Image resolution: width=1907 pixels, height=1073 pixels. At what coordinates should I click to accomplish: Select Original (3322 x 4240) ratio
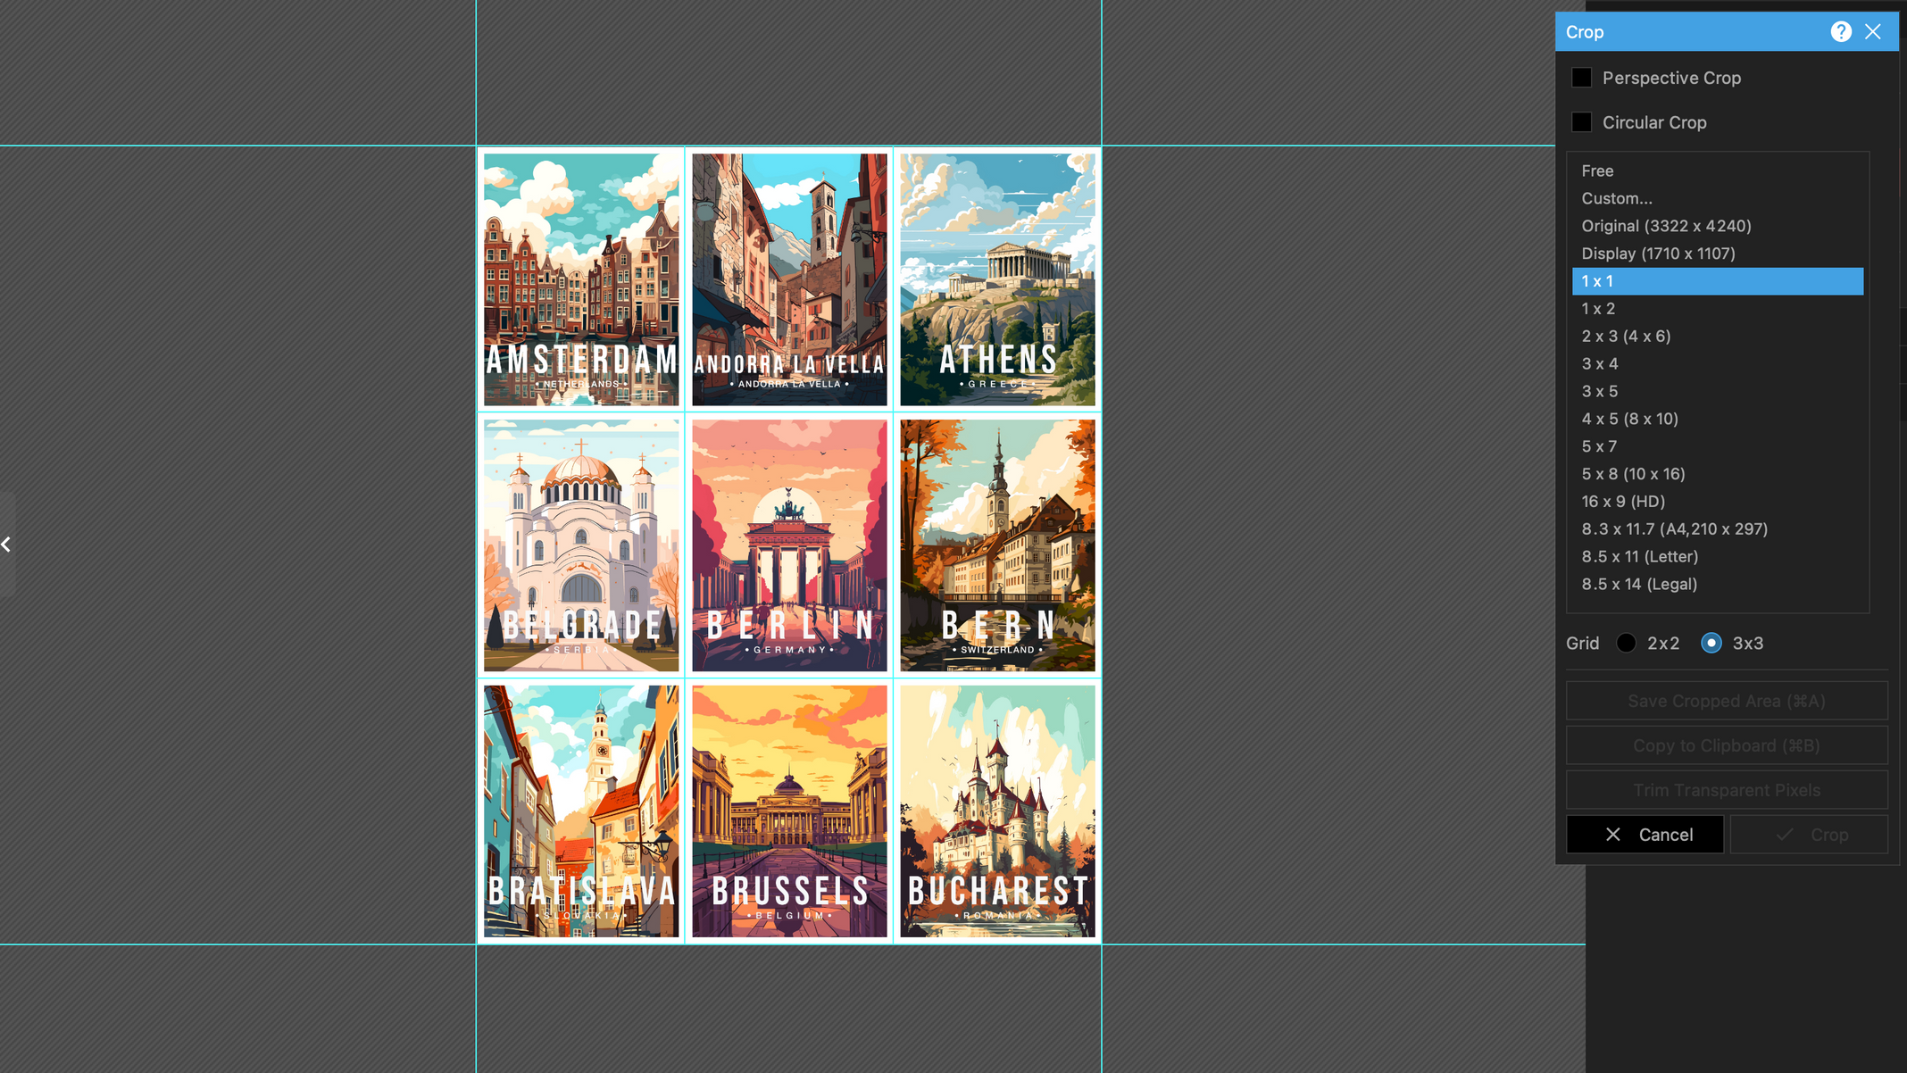[x=1666, y=226]
